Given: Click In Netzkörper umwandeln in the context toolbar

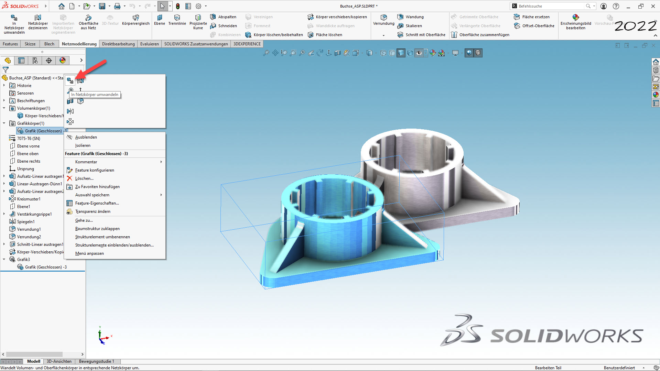Looking at the screenshot, I should 70,80.
